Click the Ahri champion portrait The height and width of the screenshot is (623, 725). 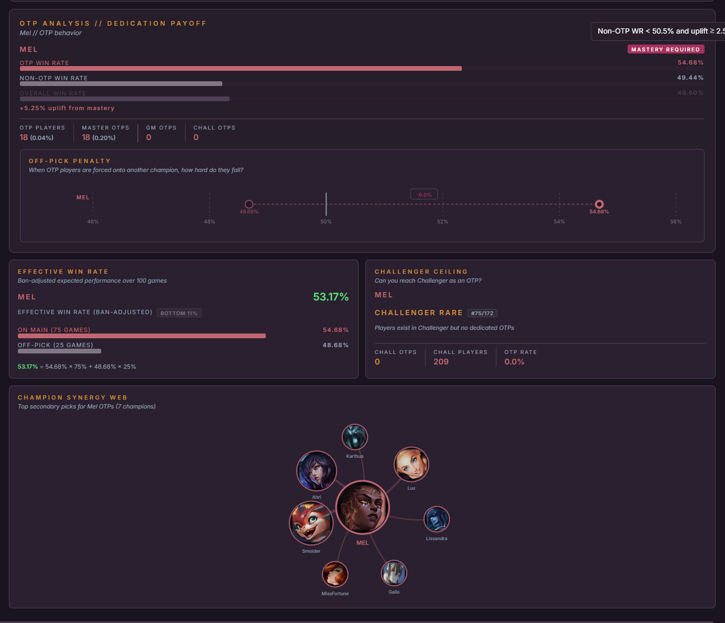tap(317, 471)
